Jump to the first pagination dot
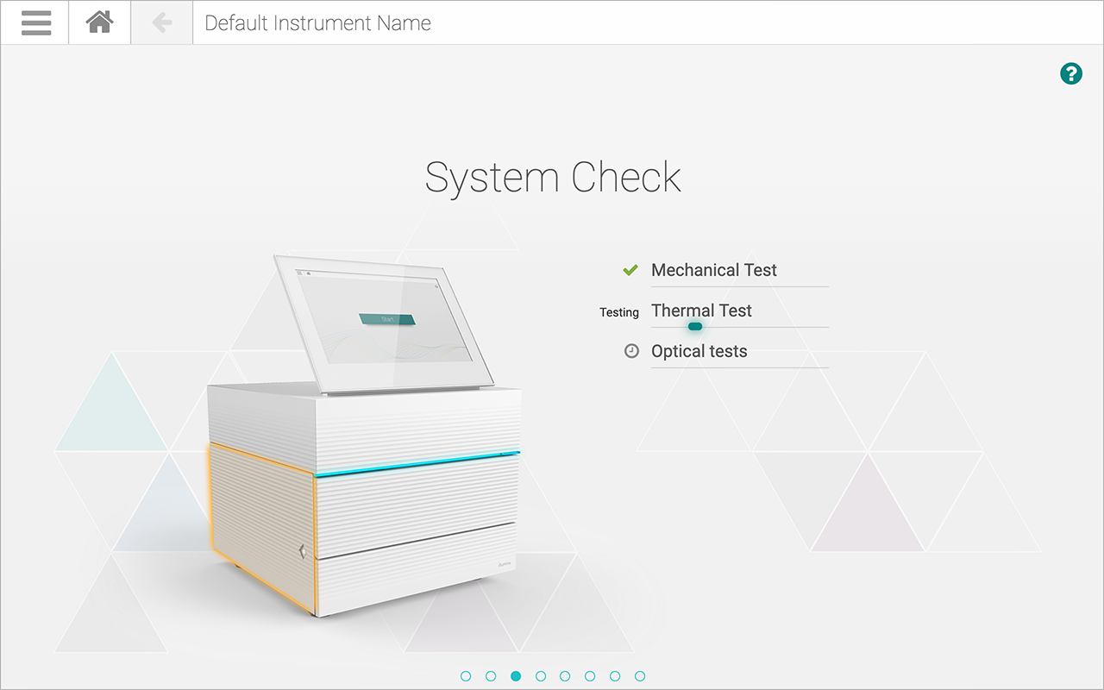 point(466,676)
